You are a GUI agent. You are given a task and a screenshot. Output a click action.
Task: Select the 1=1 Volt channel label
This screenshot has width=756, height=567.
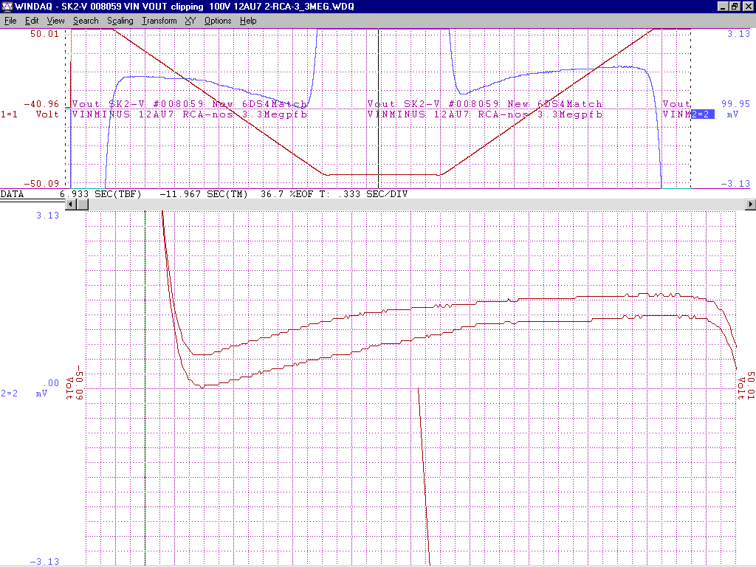coord(30,114)
